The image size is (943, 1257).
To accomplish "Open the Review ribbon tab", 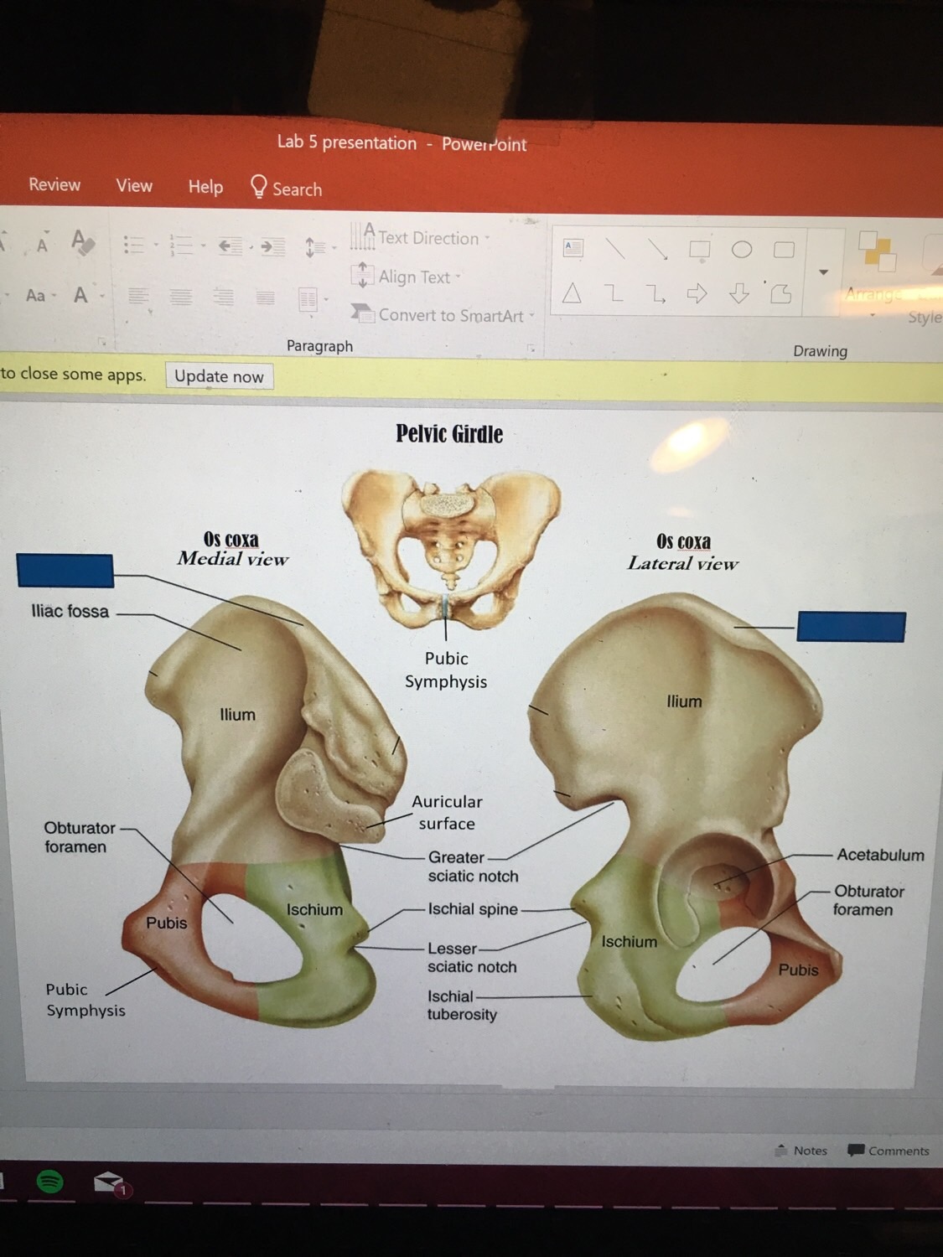I will [x=54, y=184].
